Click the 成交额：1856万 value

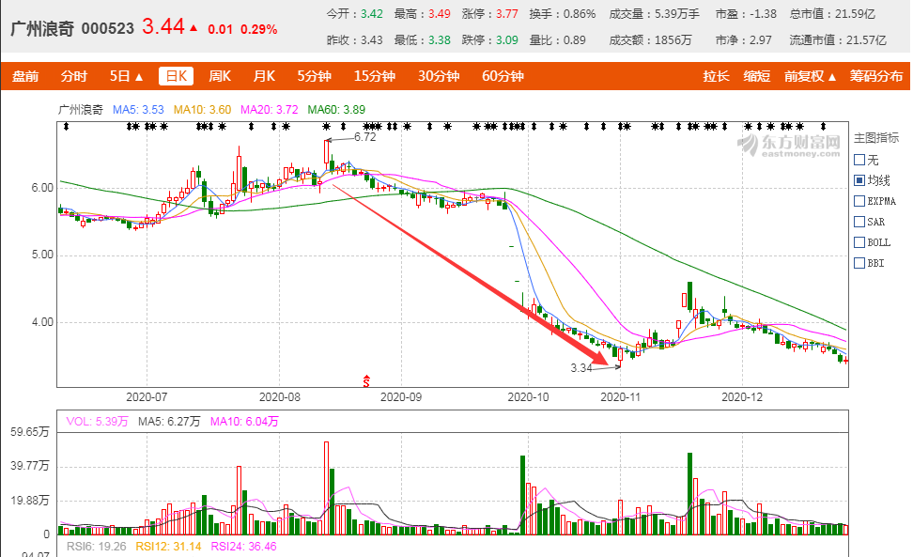650,40
